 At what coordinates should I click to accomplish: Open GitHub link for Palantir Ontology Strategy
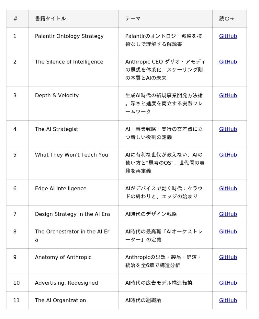coord(228,36)
